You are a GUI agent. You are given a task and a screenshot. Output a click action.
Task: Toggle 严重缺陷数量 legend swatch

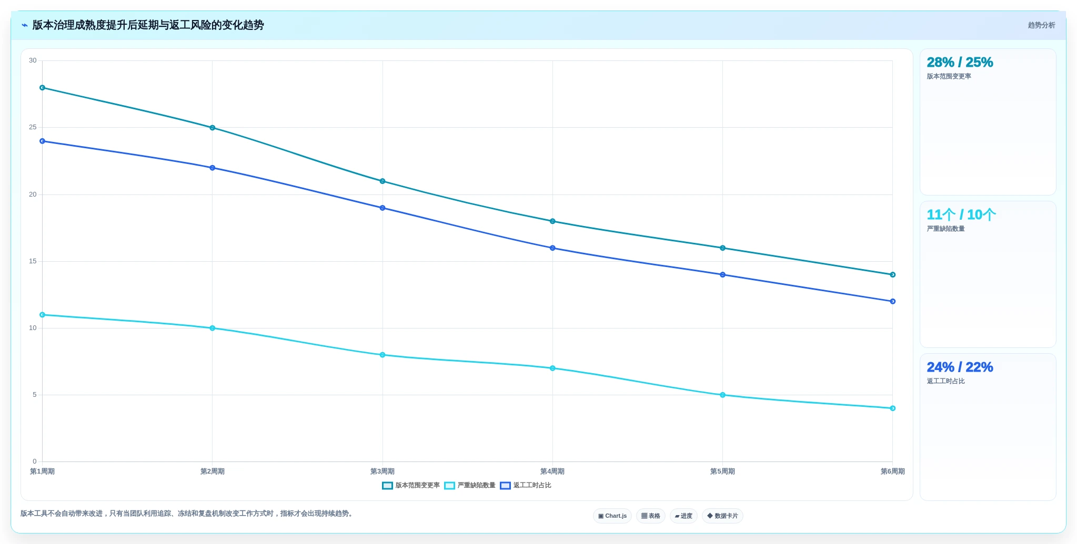pos(449,486)
